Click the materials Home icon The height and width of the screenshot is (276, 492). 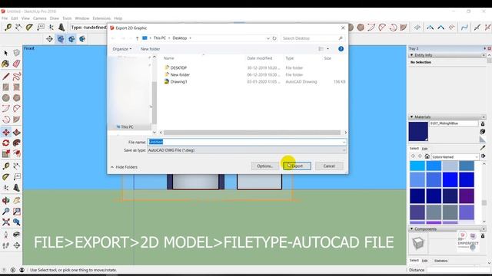(x=427, y=156)
